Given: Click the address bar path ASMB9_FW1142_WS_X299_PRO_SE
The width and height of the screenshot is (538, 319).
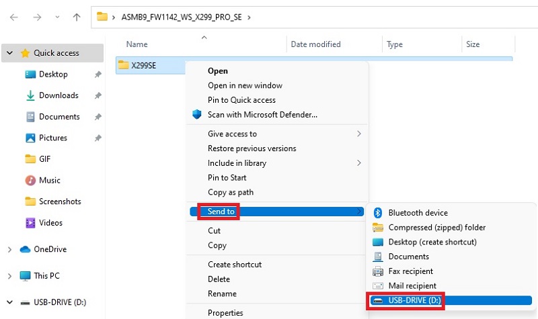Looking at the screenshot, I should 182,17.
